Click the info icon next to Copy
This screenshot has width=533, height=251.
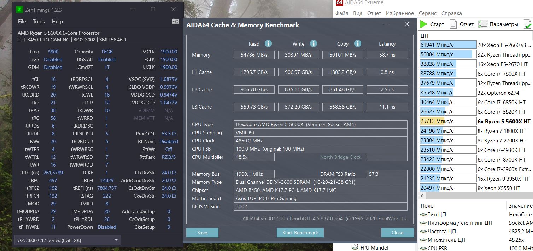[x=358, y=43]
